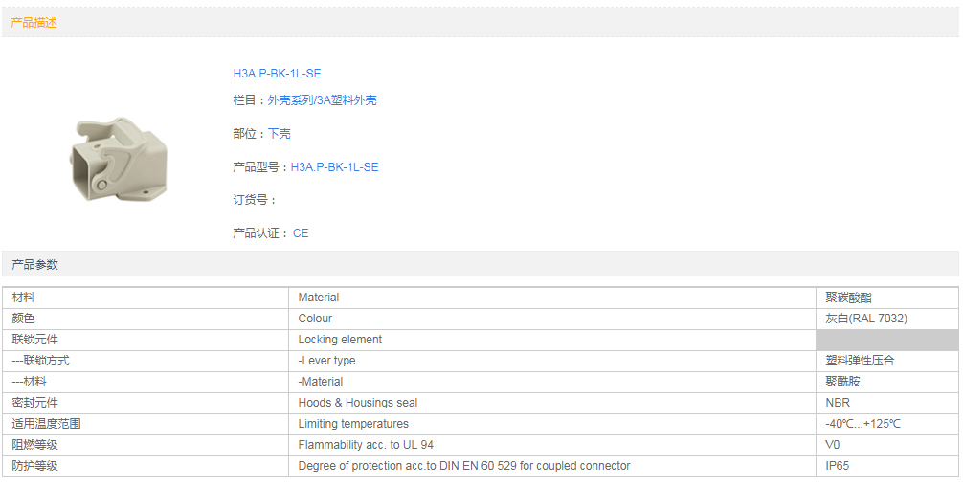Click the 下壳 part link
Viewport: 963px width, 485px height.
pos(279,134)
